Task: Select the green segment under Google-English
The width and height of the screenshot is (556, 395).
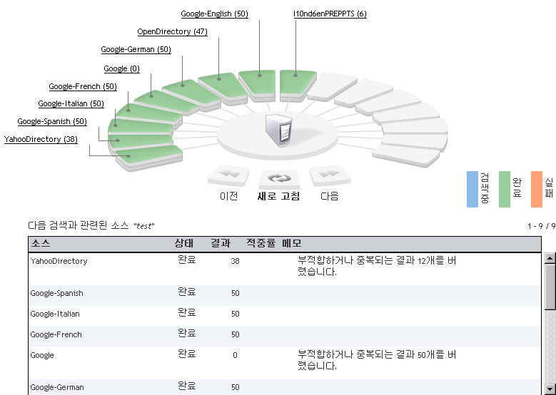Action: click(260, 82)
